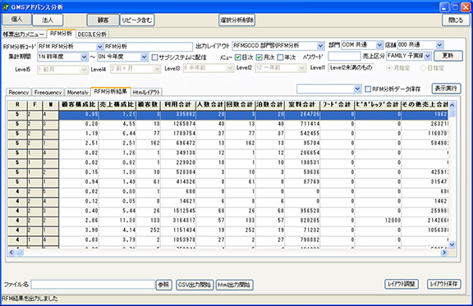The width and height of the screenshot is (473, 306).
Task: Click the パスワード input field
Action: (344, 56)
